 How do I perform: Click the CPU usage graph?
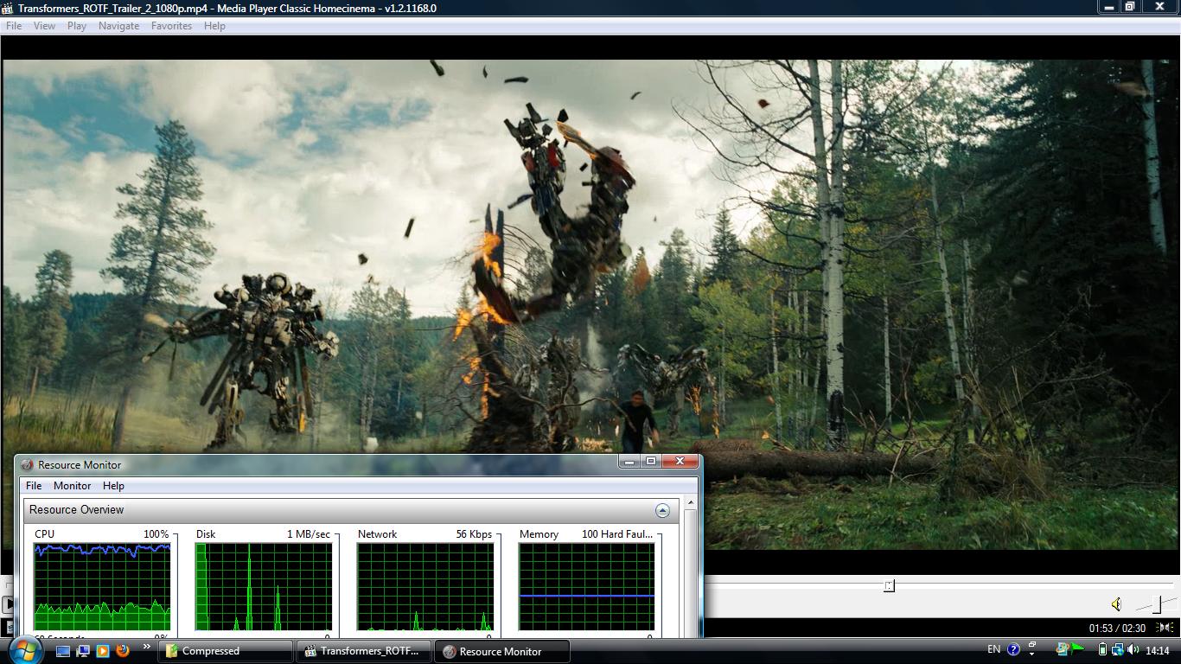(x=102, y=587)
